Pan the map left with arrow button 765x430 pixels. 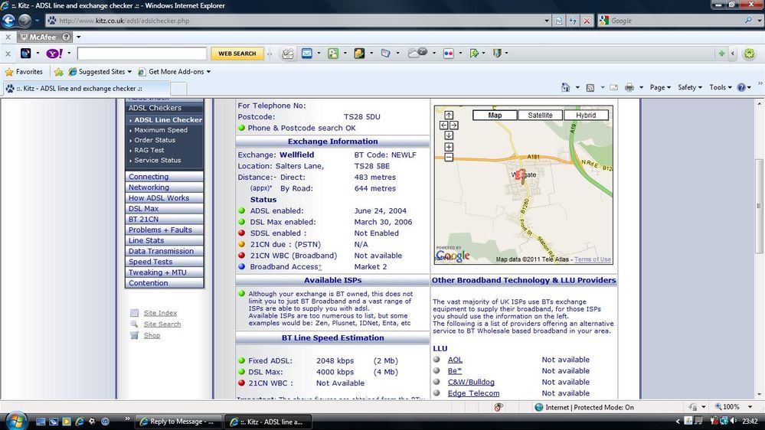coord(443,125)
